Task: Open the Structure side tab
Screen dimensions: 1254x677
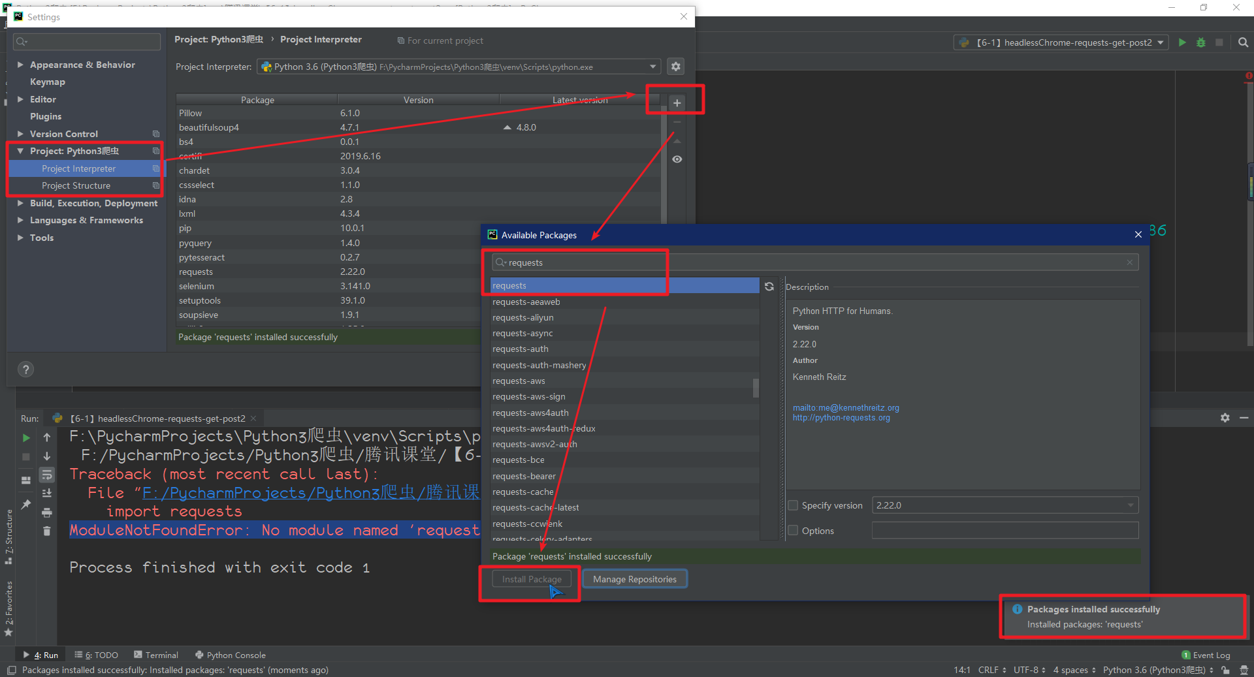Action: pyautogui.click(x=8, y=537)
